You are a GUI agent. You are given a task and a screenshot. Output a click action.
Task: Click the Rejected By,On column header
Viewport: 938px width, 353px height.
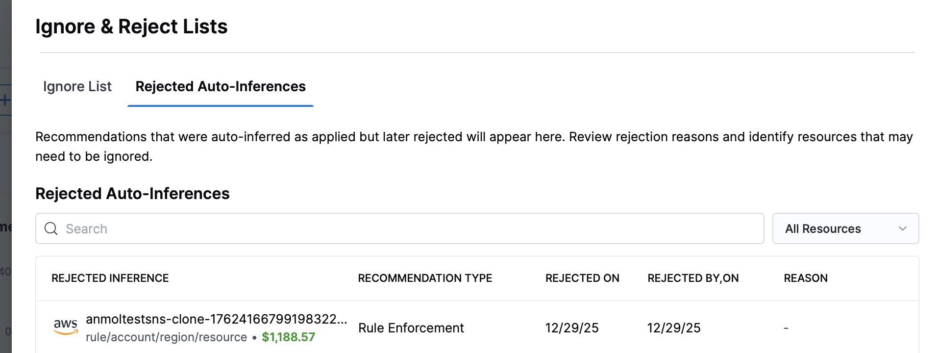click(x=693, y=278)
